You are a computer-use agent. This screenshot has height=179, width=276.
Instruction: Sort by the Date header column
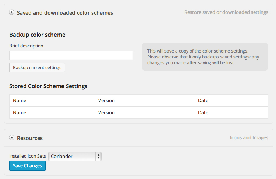point(203,101)
